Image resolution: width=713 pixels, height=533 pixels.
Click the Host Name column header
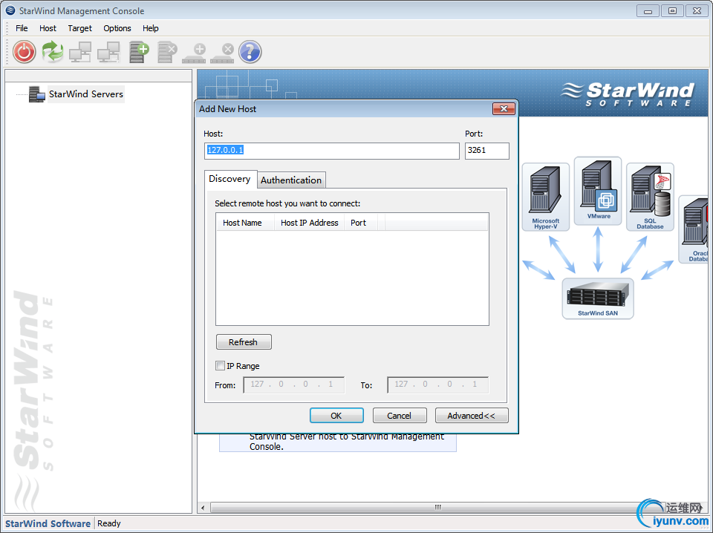[x=245, y=223]
